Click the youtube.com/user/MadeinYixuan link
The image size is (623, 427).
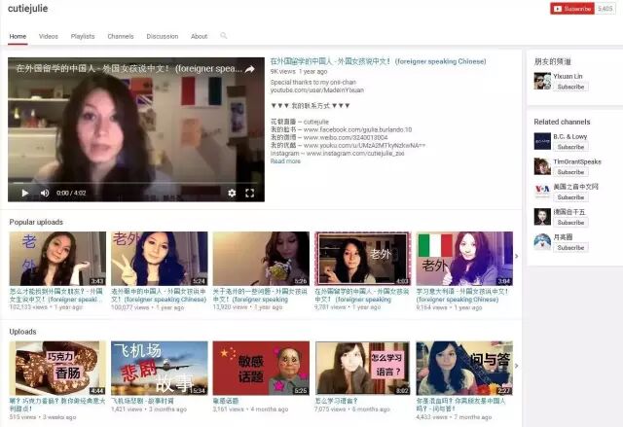click(317, 90)
